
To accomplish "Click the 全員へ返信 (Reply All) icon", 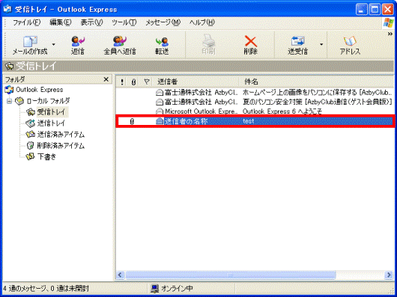I will point(120,41).
